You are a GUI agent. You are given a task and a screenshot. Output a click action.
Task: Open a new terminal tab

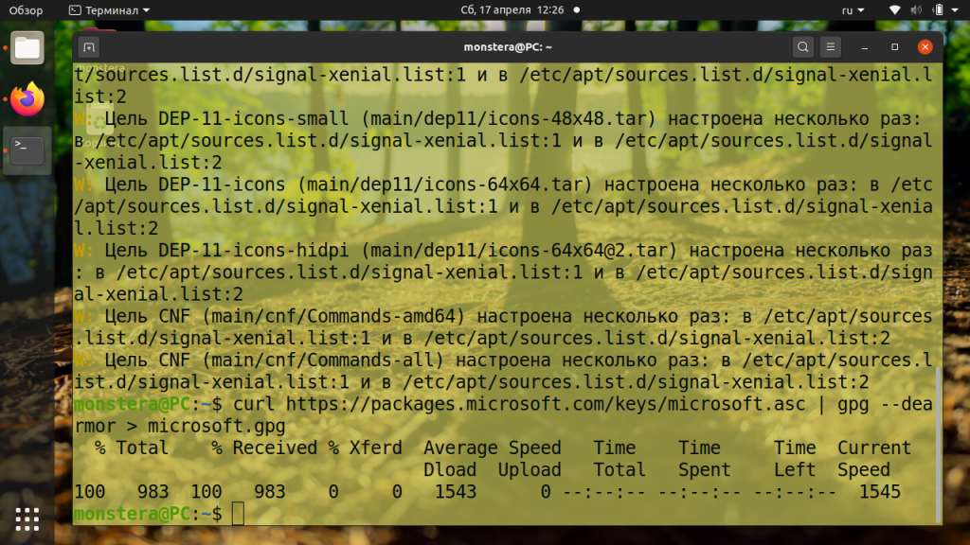pos(89,45)
